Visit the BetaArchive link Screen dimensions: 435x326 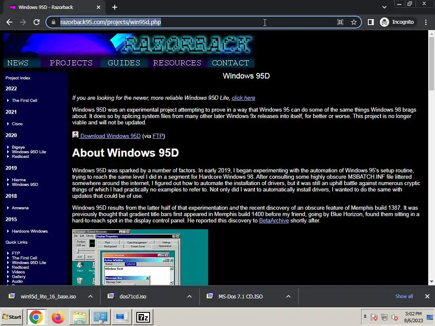tap(274, 221)
